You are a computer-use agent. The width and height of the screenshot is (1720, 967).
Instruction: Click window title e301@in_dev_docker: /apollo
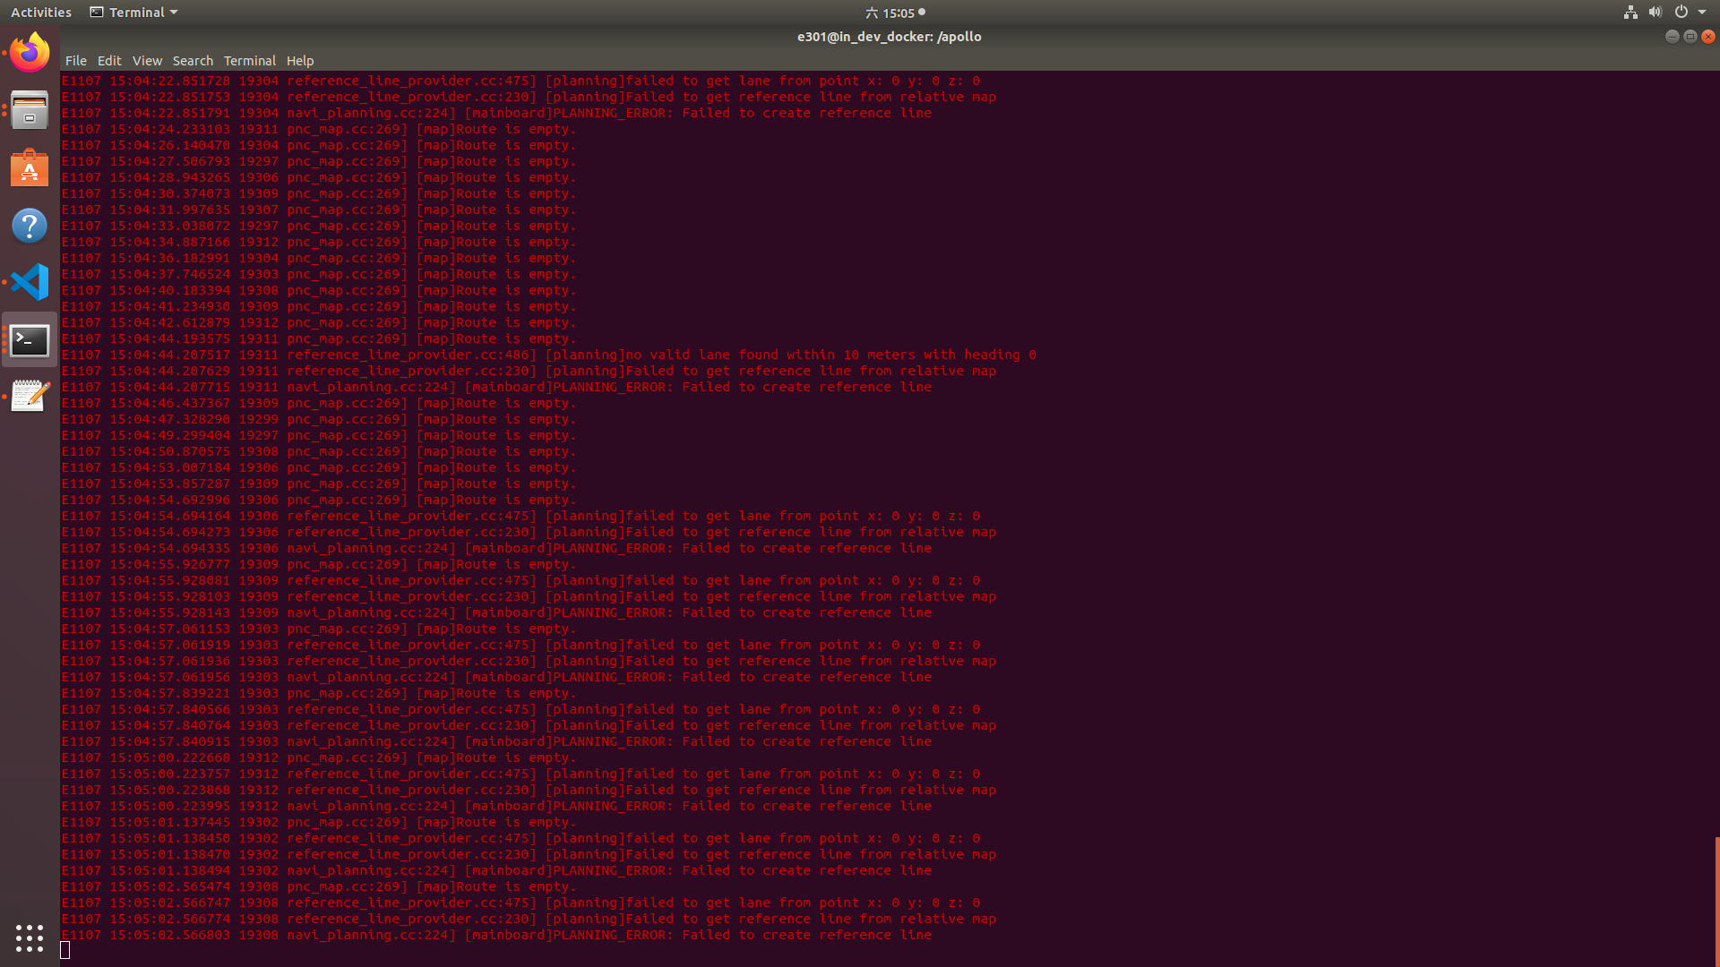pyautogui.click(x=890, y=37)
